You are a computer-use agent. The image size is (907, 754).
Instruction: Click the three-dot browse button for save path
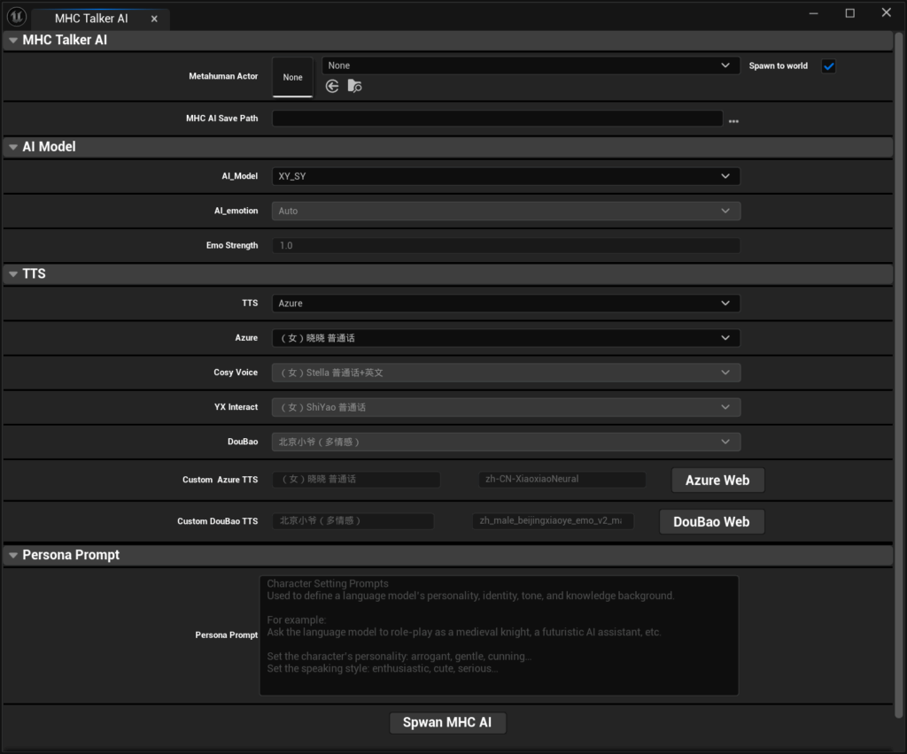click(733, 120)
